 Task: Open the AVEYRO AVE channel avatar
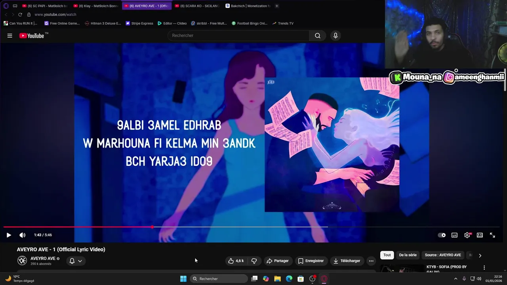tap(22, 260)
